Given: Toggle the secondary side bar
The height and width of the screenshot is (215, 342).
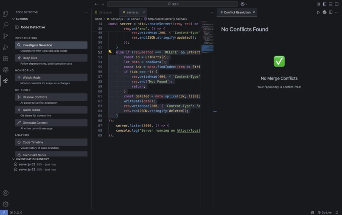Looking at the screenshot, I should (337, 4).
